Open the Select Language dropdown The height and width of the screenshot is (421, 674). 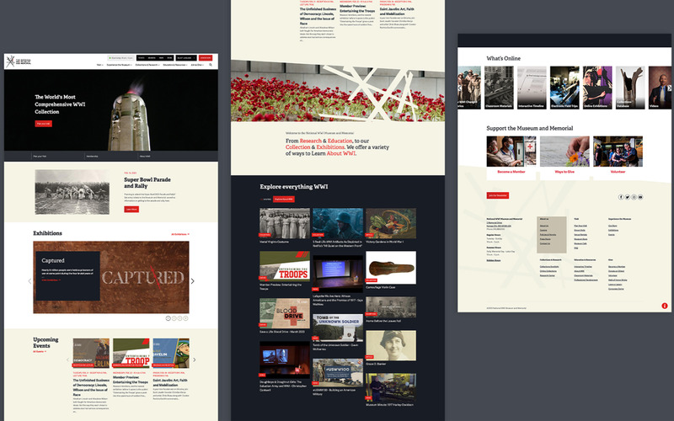tap(186, 58)
